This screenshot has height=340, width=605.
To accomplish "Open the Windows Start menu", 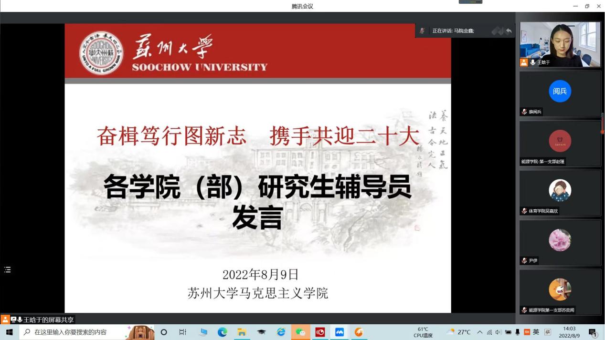I will [x=9, y=332].
